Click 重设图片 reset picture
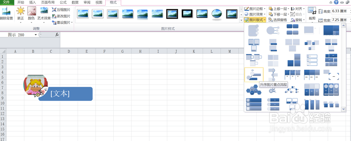This screenshot has width=351, height=141. (x=61, y=22)
